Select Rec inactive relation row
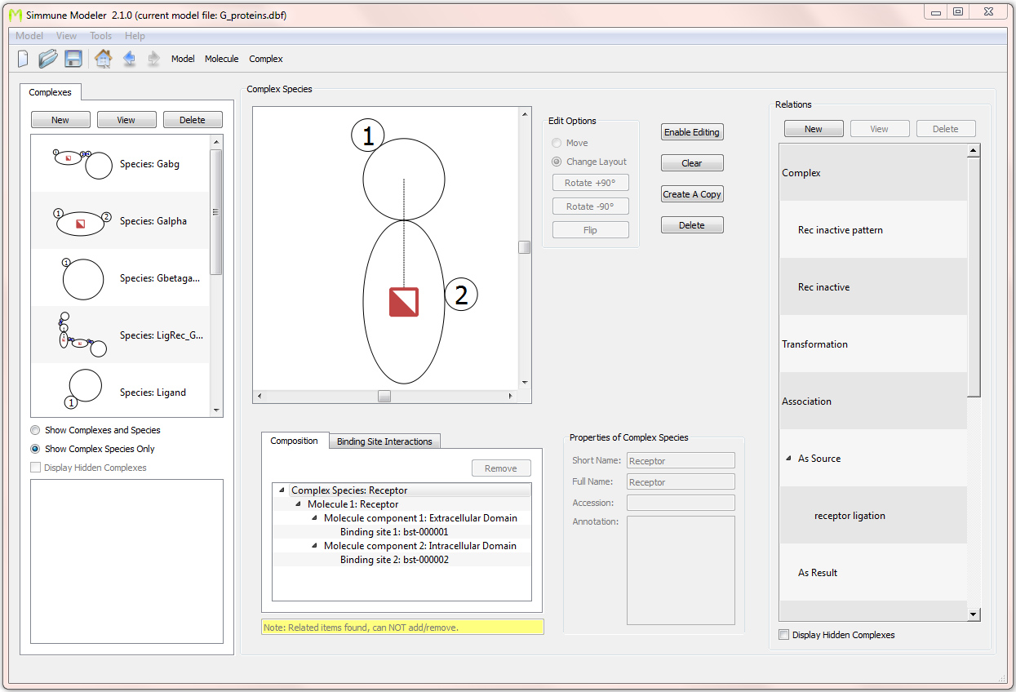Viewport: 1016px width, 692px height. pos(873,287)
